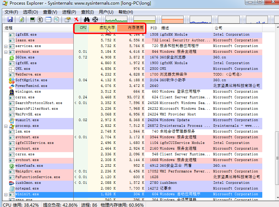Click the 物理内存使用: 60.96% status entry
This screenshot has width=279, height=207.
122,205
